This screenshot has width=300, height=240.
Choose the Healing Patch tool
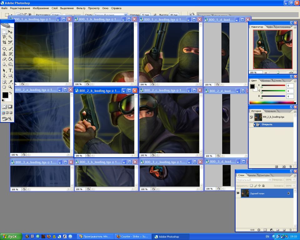(x=4, y=49)
